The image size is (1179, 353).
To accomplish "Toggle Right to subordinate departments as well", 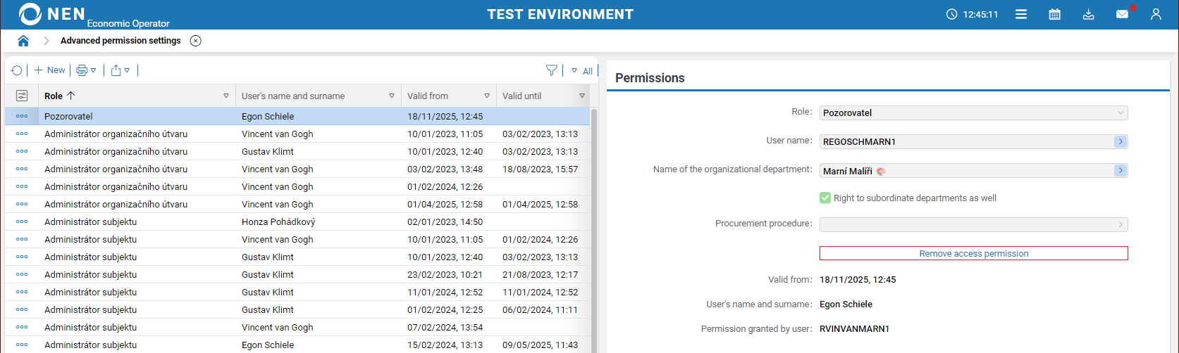I will [825, 198].
